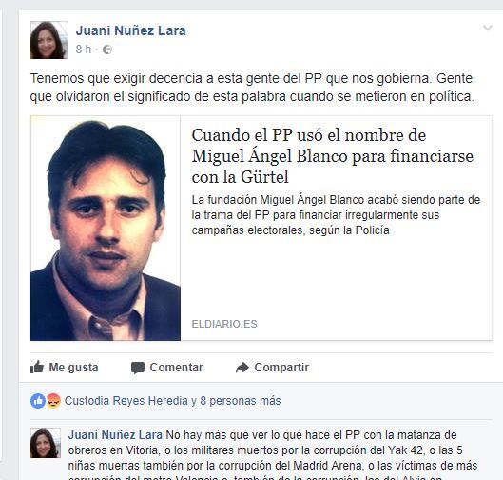503x480 pixels.
Task: Open Juani Nuñez Lara profile photo in post header
Action: tap(49, 40)
